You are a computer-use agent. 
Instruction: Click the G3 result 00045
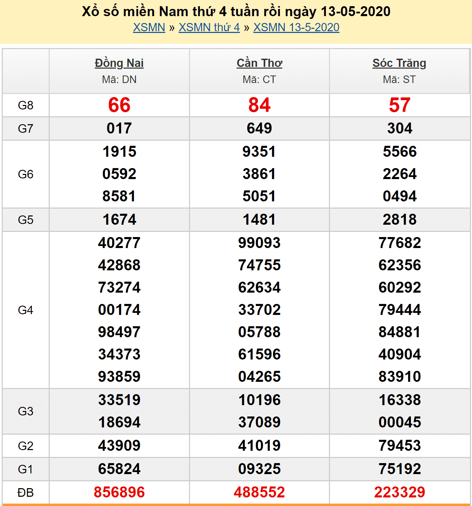[400, 422]
